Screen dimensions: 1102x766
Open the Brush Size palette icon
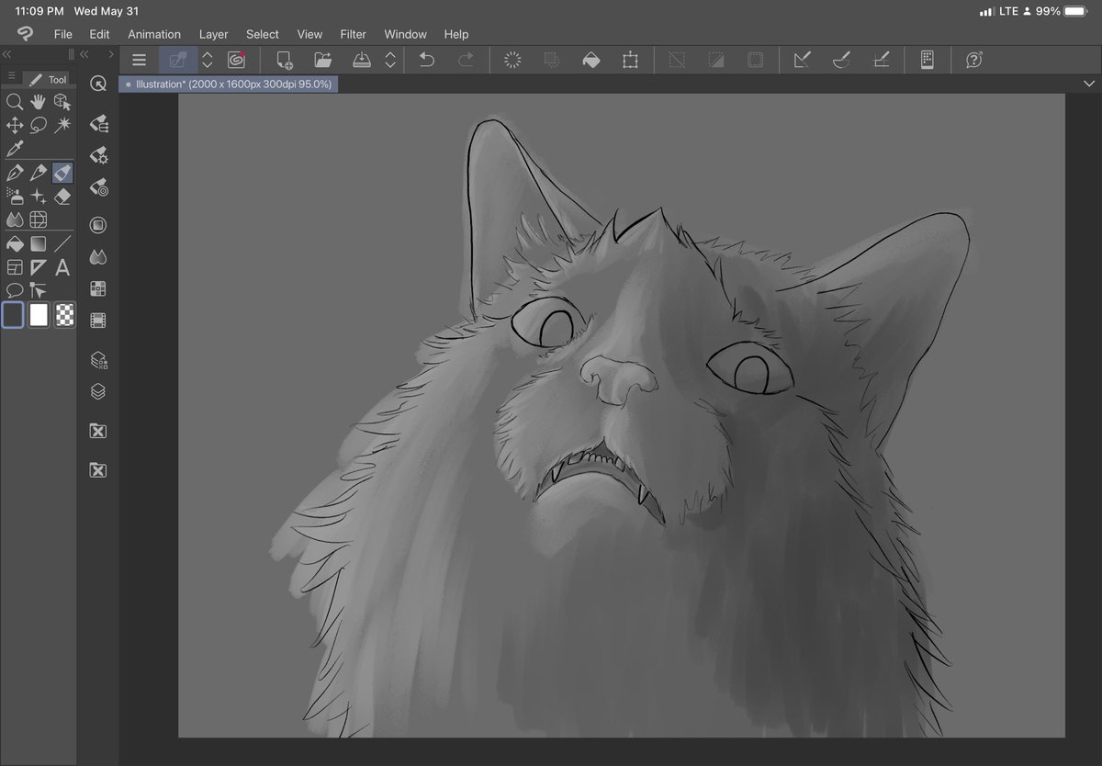[x=98, y=187]
